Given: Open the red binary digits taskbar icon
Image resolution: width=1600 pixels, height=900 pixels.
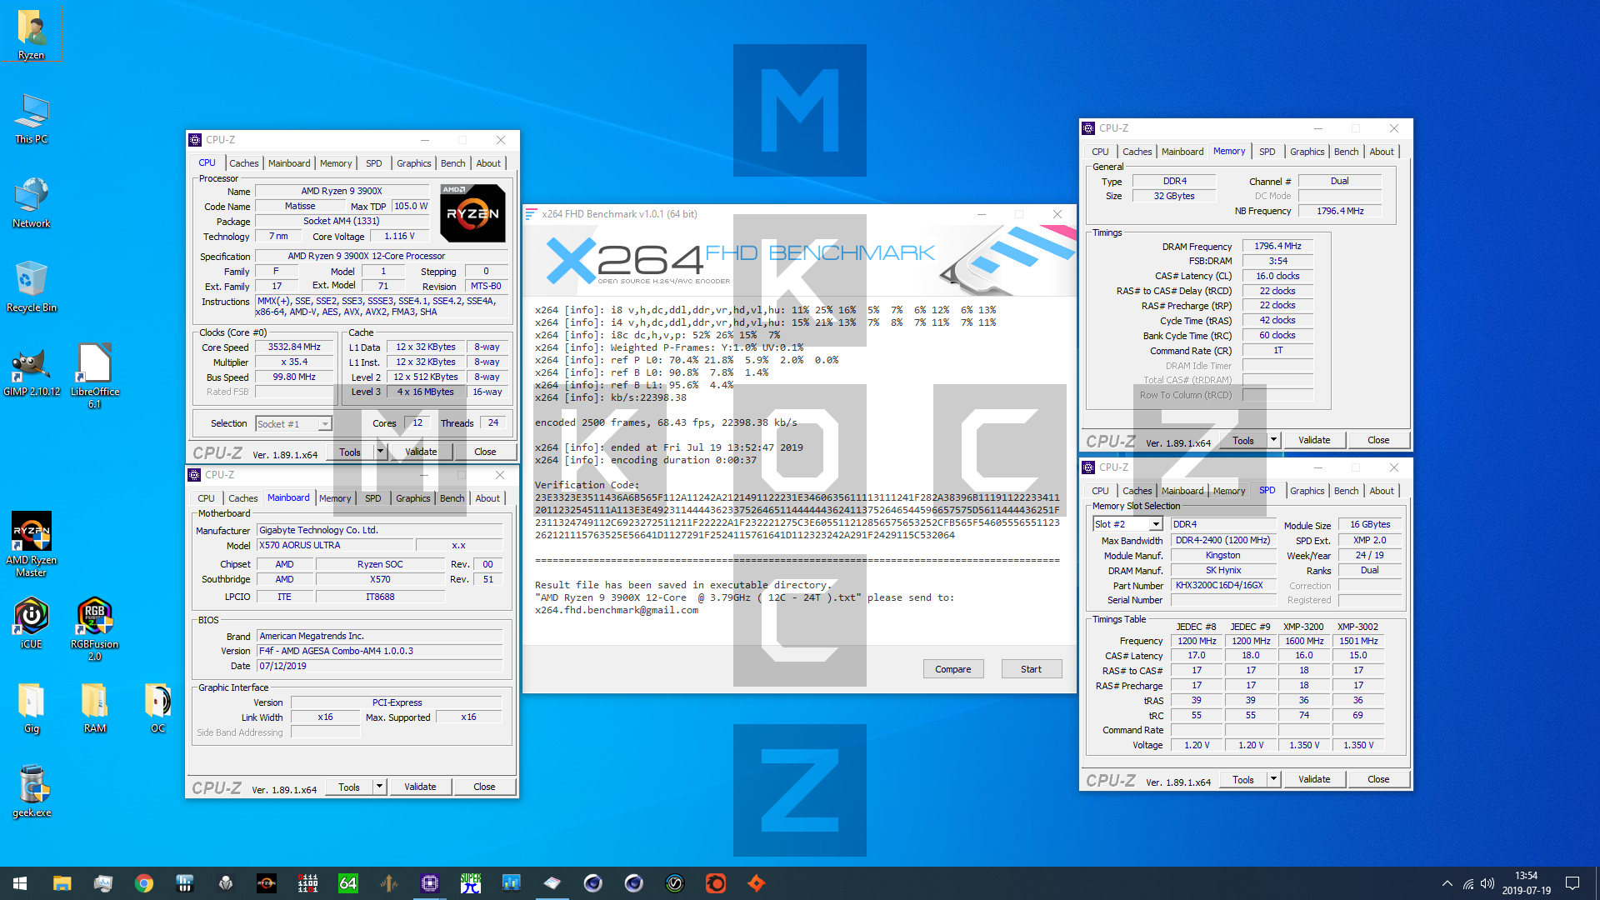Looking at the screenshot, I should pyautogui.click(x=307, y=883).
